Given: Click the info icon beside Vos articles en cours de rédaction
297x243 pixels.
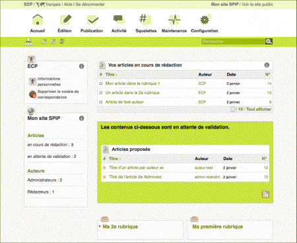Looking at the screenshot, I should 267,65.
